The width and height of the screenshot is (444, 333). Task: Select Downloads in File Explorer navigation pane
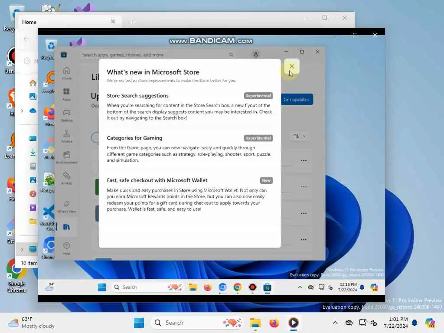33,152
